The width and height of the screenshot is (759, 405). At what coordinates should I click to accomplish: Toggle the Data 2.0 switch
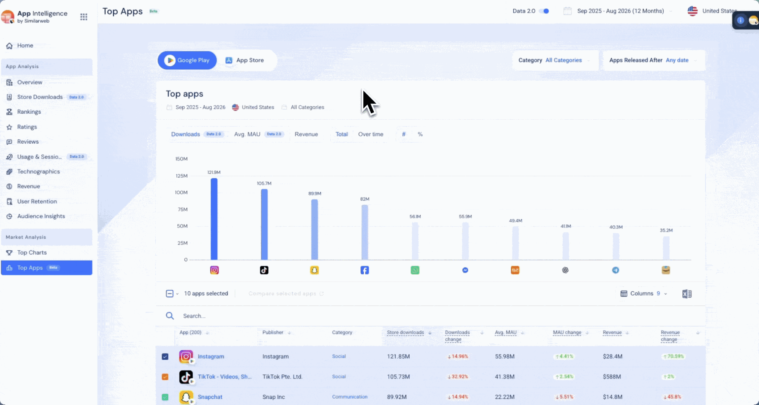pos(544,11)
